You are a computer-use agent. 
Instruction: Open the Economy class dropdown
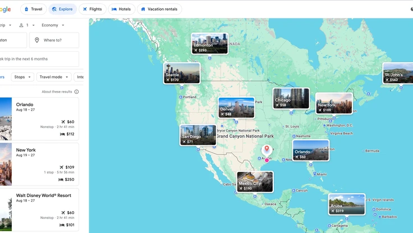pos(53,25)
